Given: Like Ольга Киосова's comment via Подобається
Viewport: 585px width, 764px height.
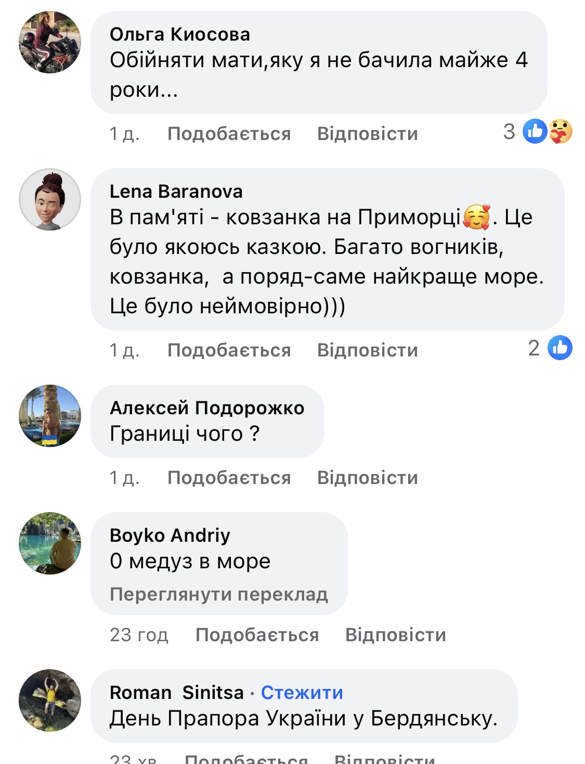Looking at the screenshot, I should [229, 134].
